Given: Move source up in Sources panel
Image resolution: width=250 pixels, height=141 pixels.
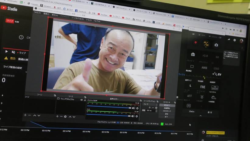Looking at the screenshot, I should (x=70, y=117).
